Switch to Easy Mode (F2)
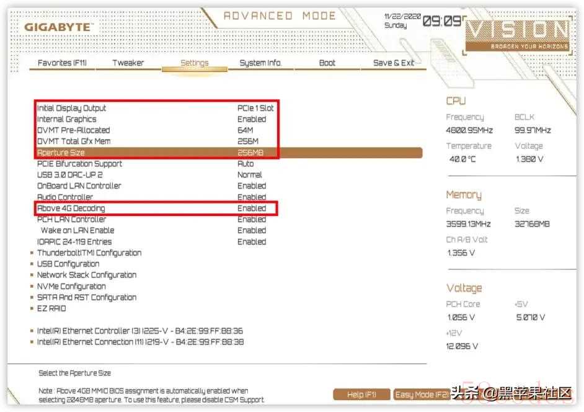The height and width of the screenshot is (412, 584). (x=422, y=395)
